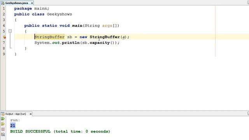
Task: Click the error hint bulb on line 6
Action: [4, 37]
